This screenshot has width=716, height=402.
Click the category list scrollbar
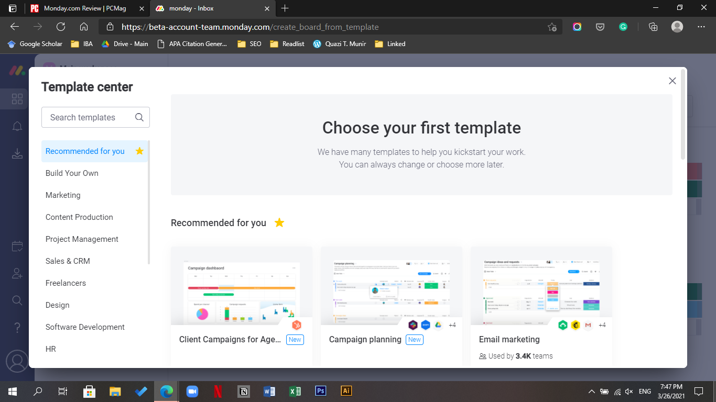tap(149, 202)
